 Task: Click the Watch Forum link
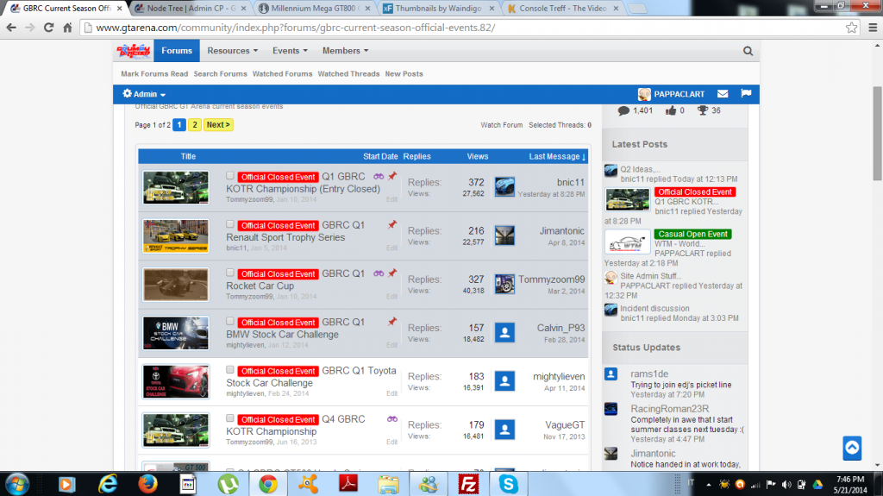501,125
